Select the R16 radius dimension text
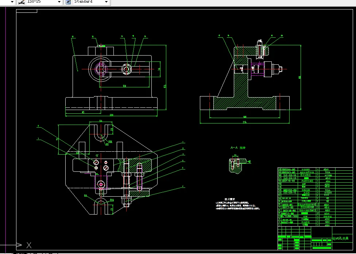Screen dimensions: 356x254 (x=111, y=141)
